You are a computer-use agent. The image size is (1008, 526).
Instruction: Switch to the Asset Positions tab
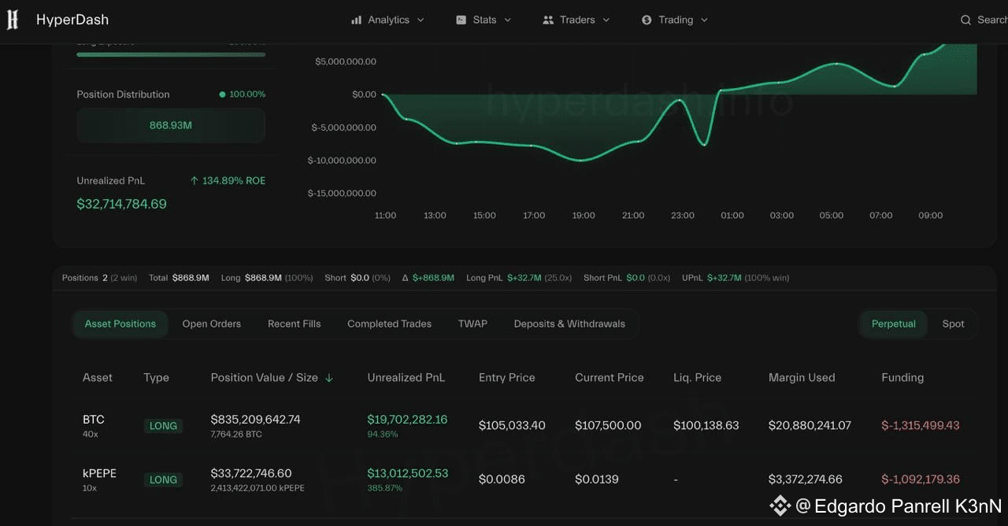(120, 323)
